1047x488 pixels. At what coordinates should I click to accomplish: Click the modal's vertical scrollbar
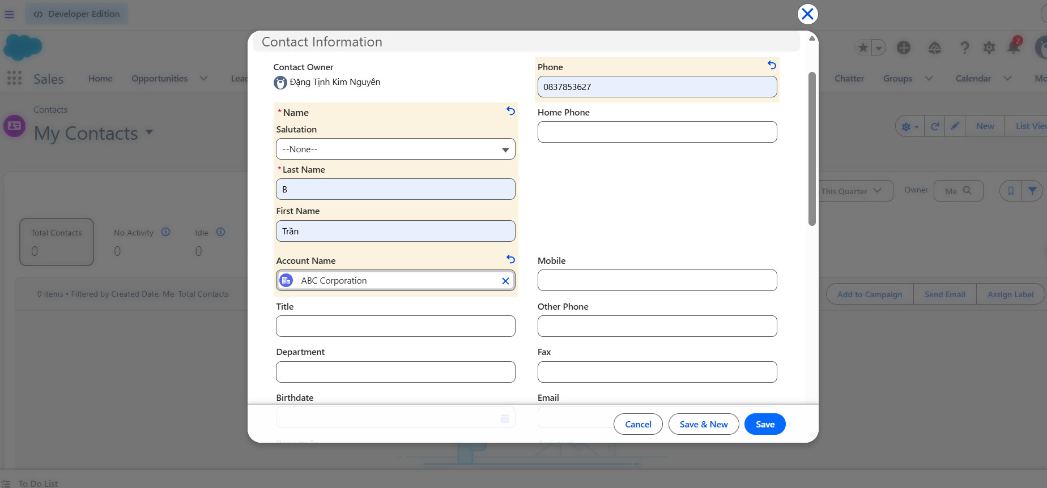(812, 148)
